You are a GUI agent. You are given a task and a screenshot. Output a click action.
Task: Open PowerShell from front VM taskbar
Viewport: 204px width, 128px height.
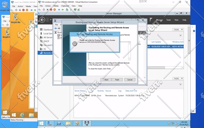pos(59,123)
